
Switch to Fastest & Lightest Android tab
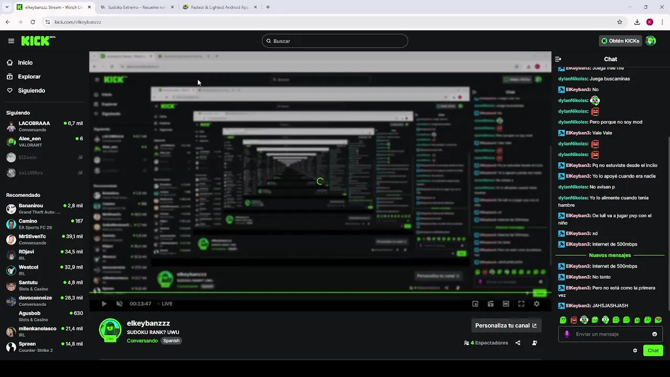click(x=220, y=7)
